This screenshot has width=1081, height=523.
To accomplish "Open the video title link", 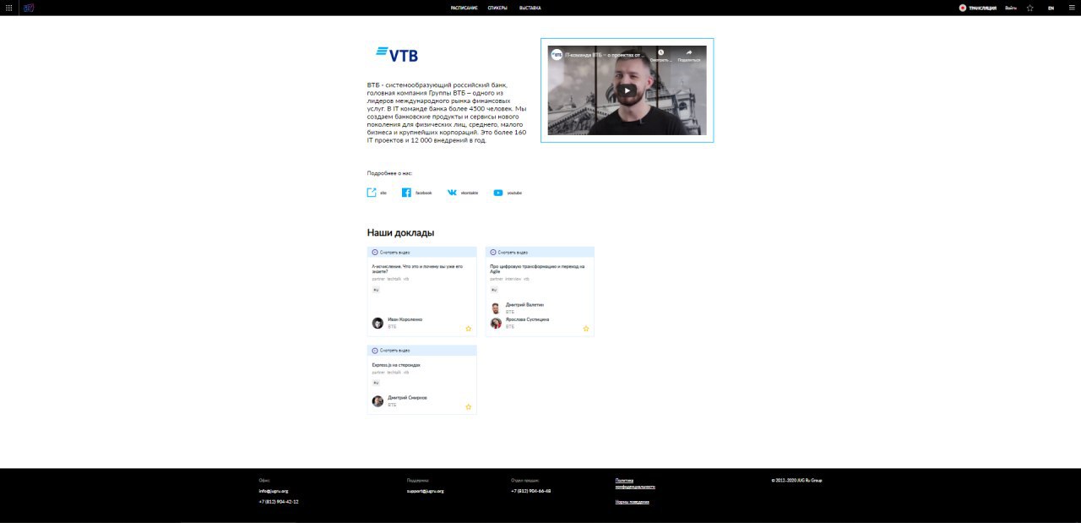I will tap(604, 55).
